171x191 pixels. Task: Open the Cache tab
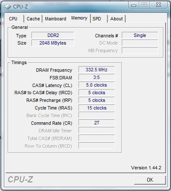[33, 19]
